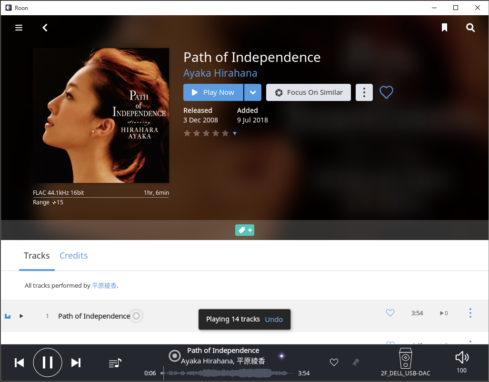Click the now-playing indicator on track 1

tap(8, 316)
